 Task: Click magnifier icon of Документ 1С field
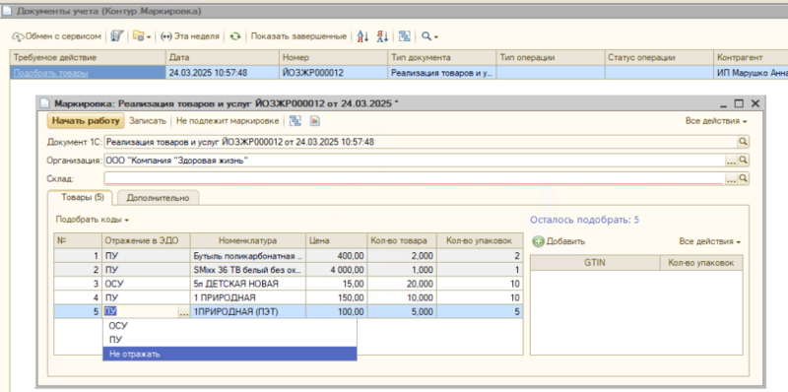click(x=744, y=142)
